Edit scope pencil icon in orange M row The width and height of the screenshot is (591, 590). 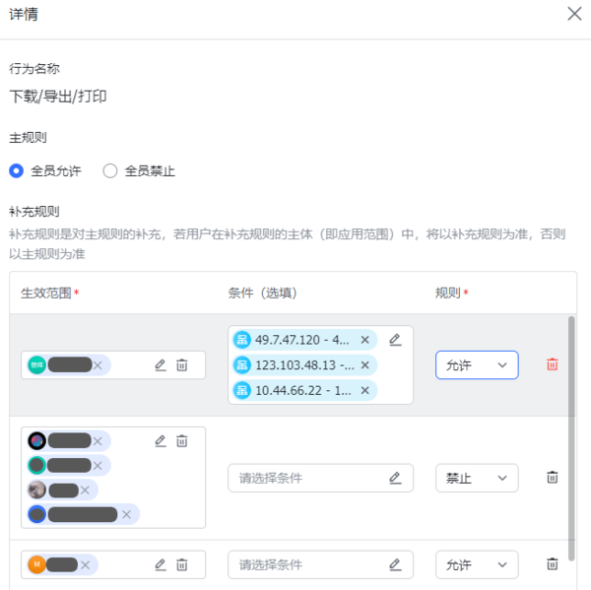point(161,564)
